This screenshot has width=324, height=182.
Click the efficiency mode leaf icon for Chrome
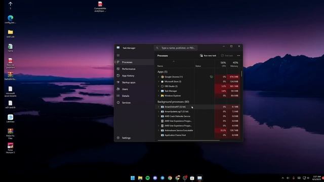pyautogui.click(x=211, y=77)
